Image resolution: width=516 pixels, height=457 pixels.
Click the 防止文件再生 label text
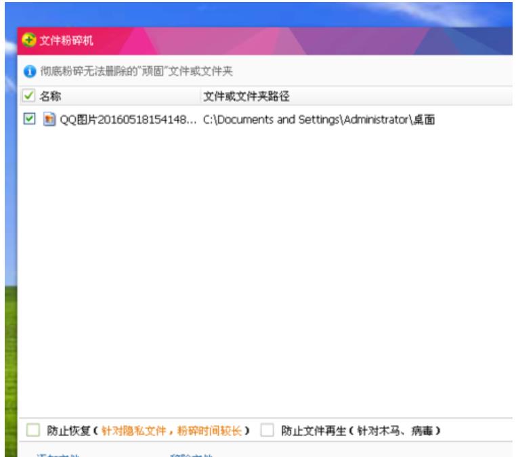(314, 431)
